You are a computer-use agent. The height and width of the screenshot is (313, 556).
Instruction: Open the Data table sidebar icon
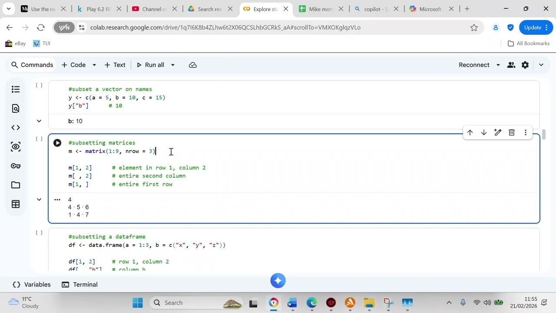(x=16, y=204)
